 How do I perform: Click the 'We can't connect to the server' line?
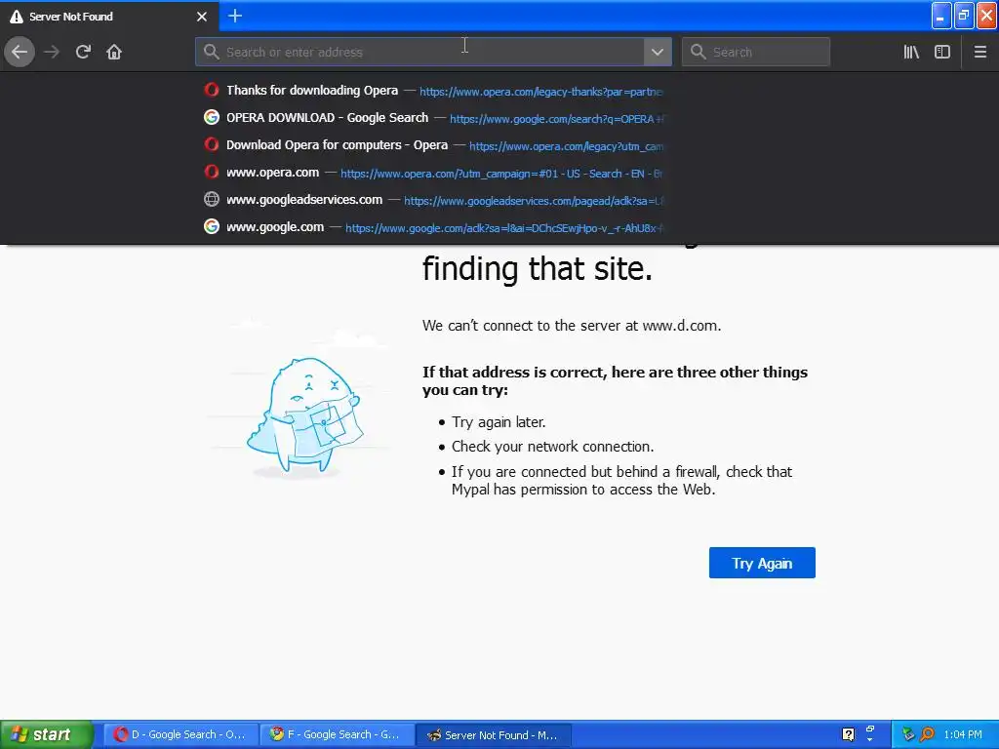point(572,326)
